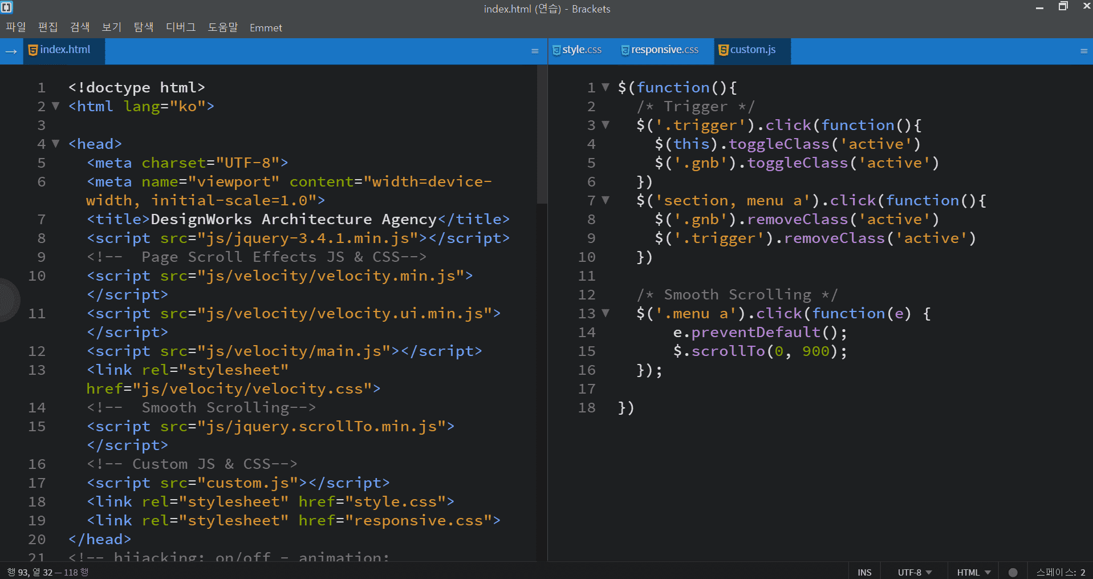The image size is (1093, 579).
Task: Switch to the index.html tab
Action: click(x=64, y=50)
